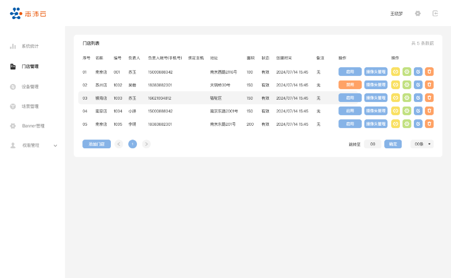The image size is (451, 278).
Task: Click the 志沛云 logo
Action: (x=28, y=13)
